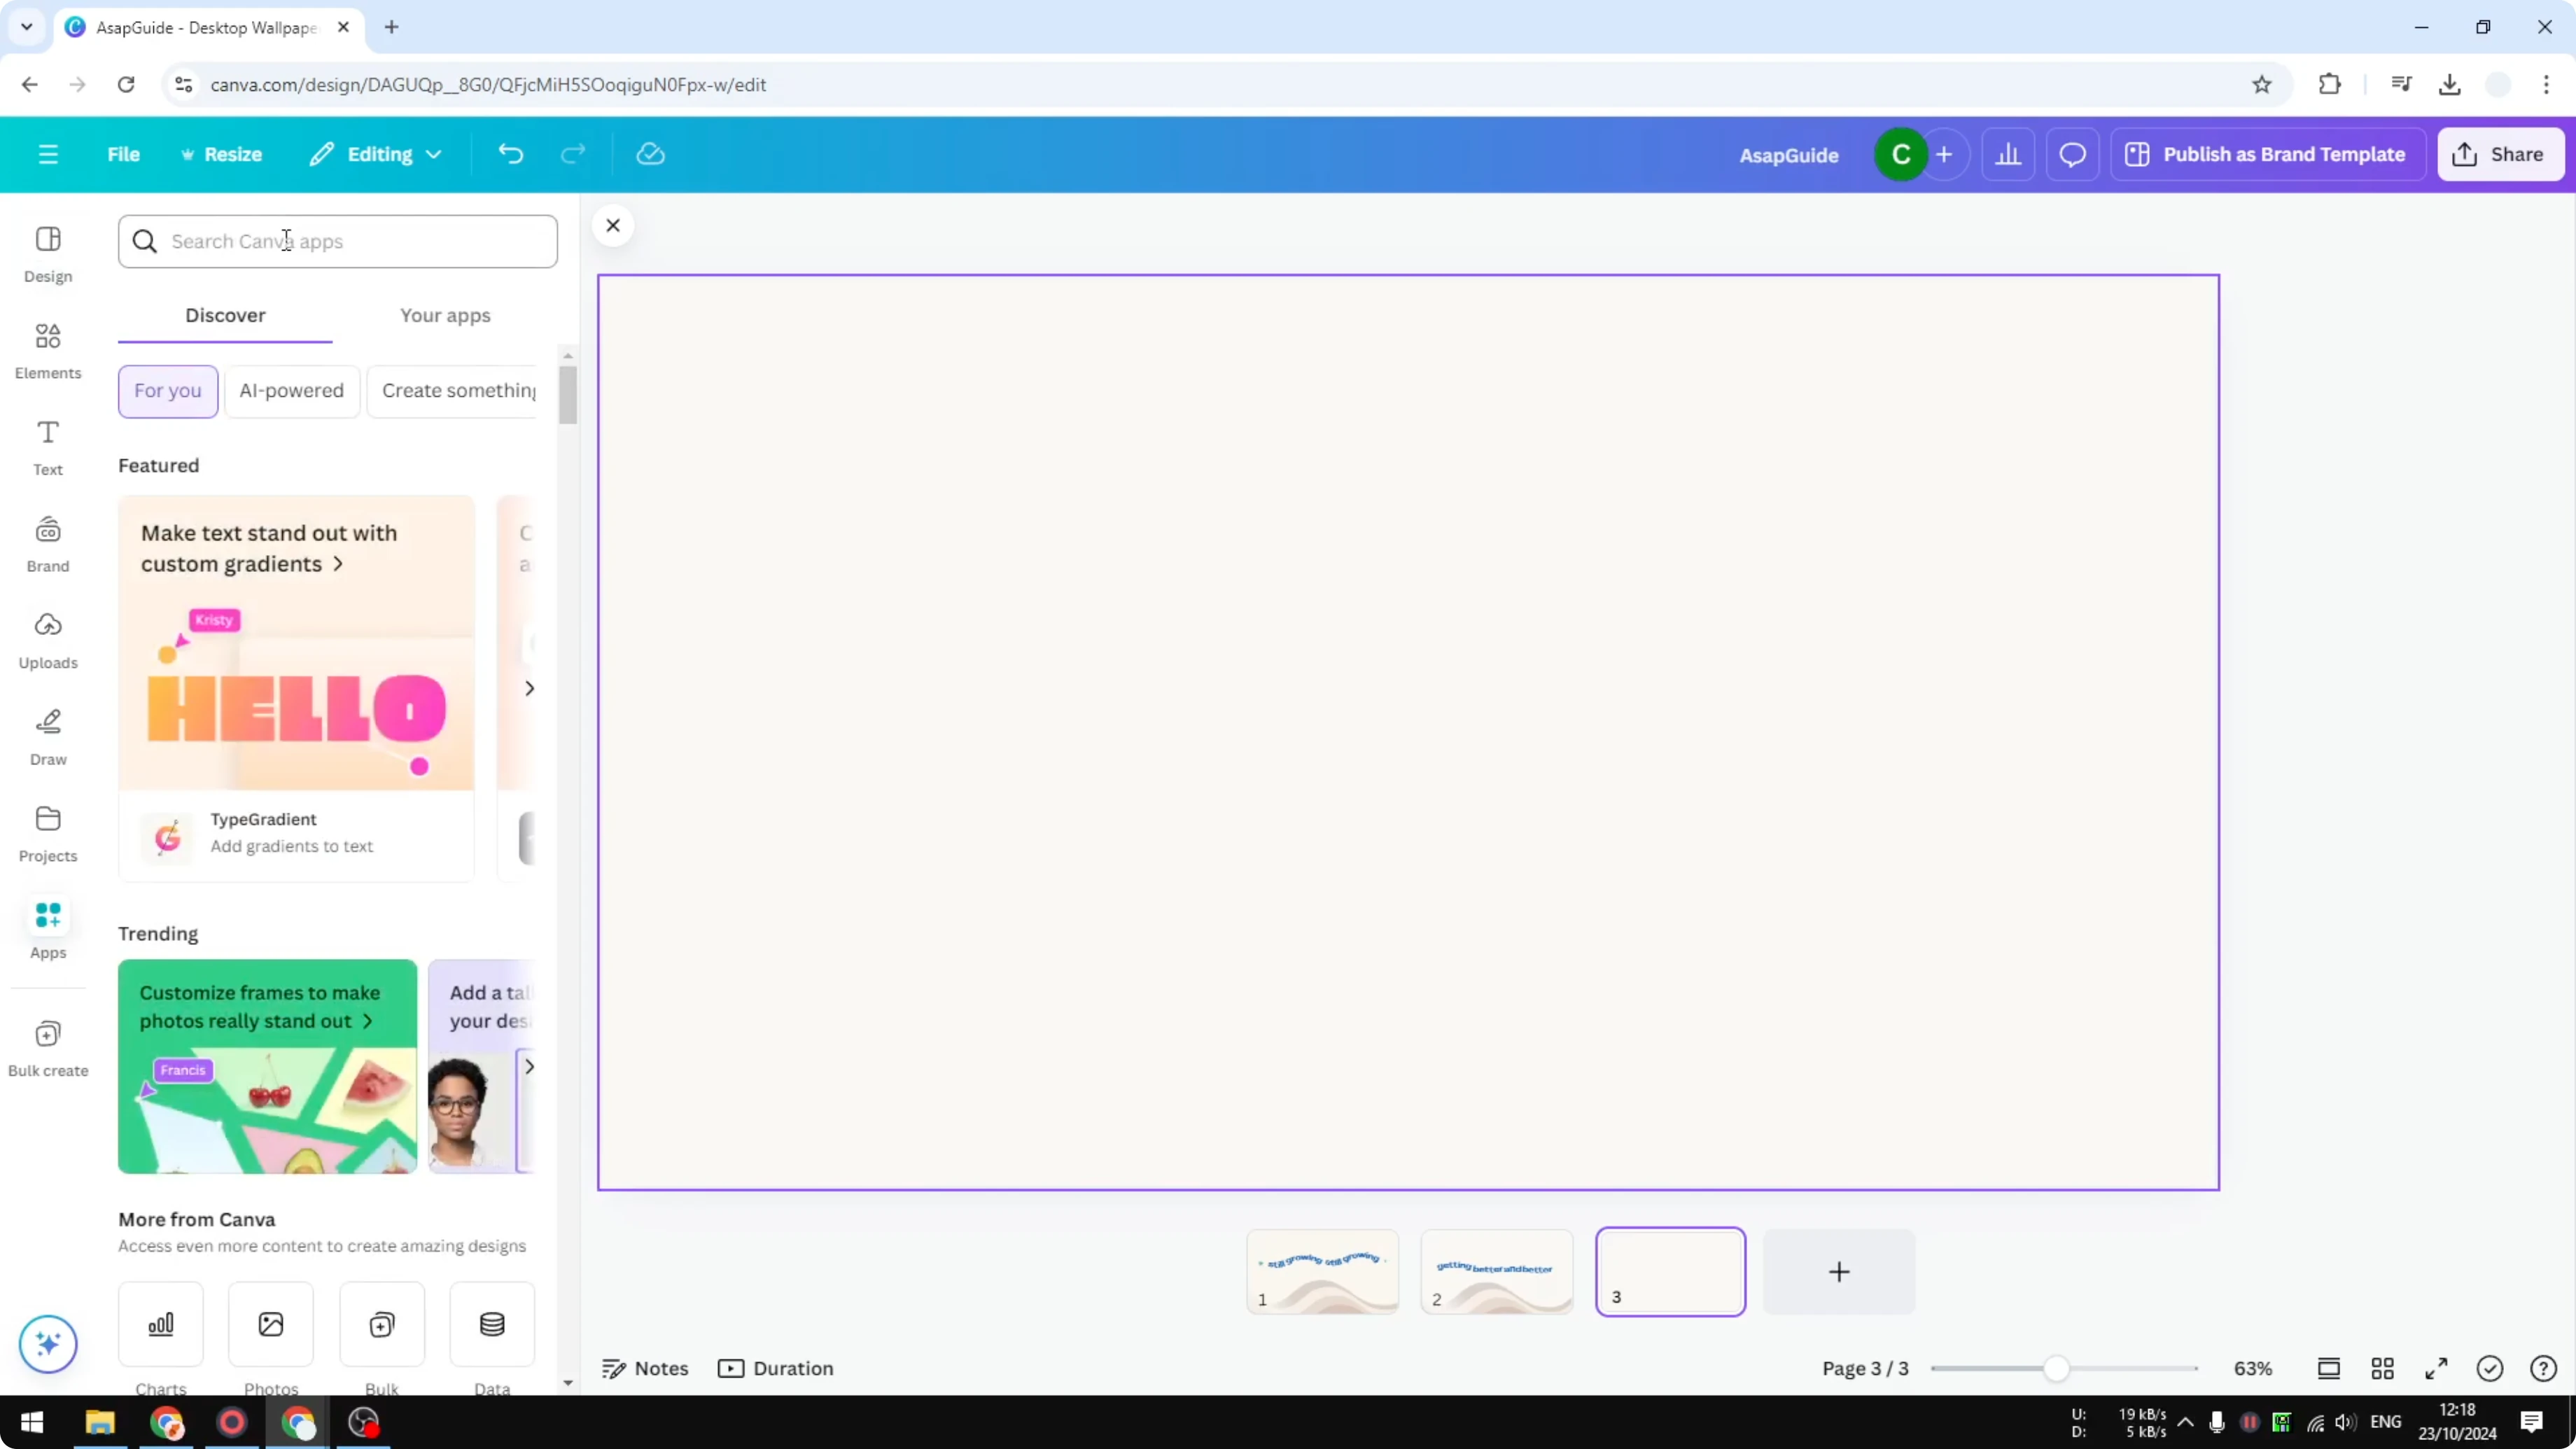This screenshot has width=2576, height=1449.
Task: Open the Projects panel
Action: click(x=47, y=833)
